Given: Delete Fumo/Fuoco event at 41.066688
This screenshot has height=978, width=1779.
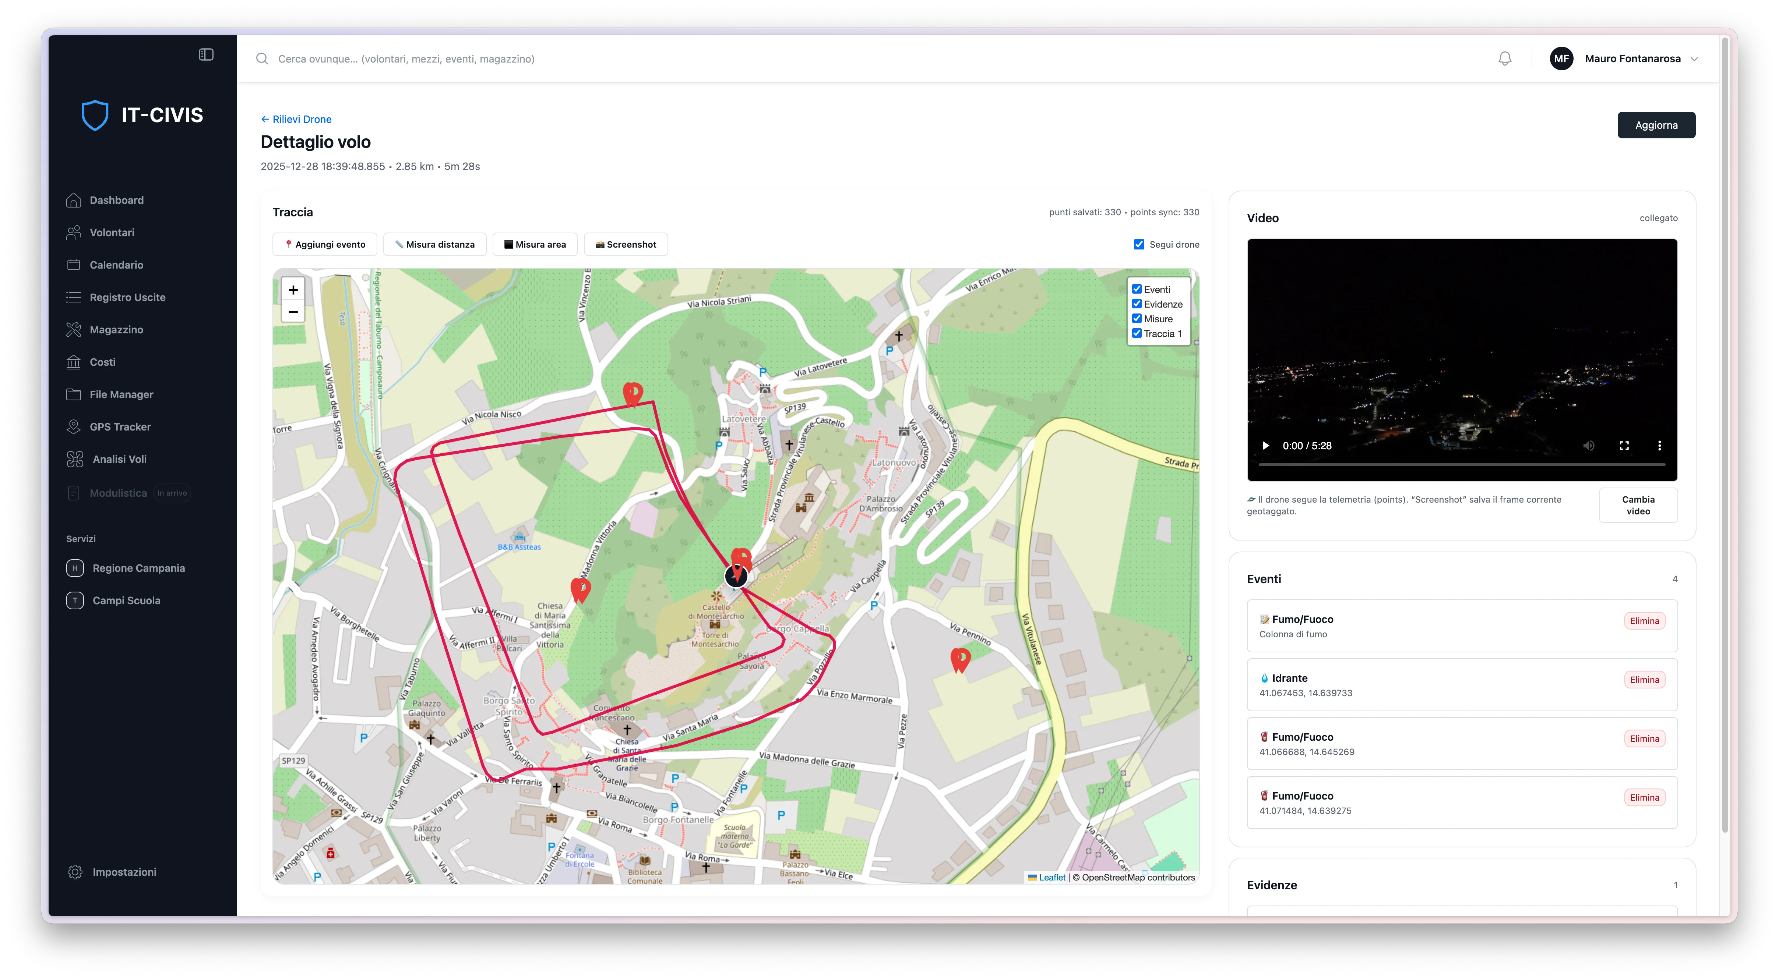Looking at the screenshot, I should [1644, 738].
